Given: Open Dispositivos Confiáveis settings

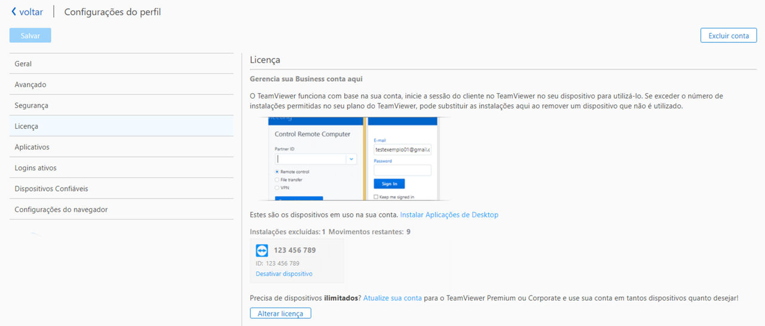Looking at the screenshot, I should click(121, 189).
